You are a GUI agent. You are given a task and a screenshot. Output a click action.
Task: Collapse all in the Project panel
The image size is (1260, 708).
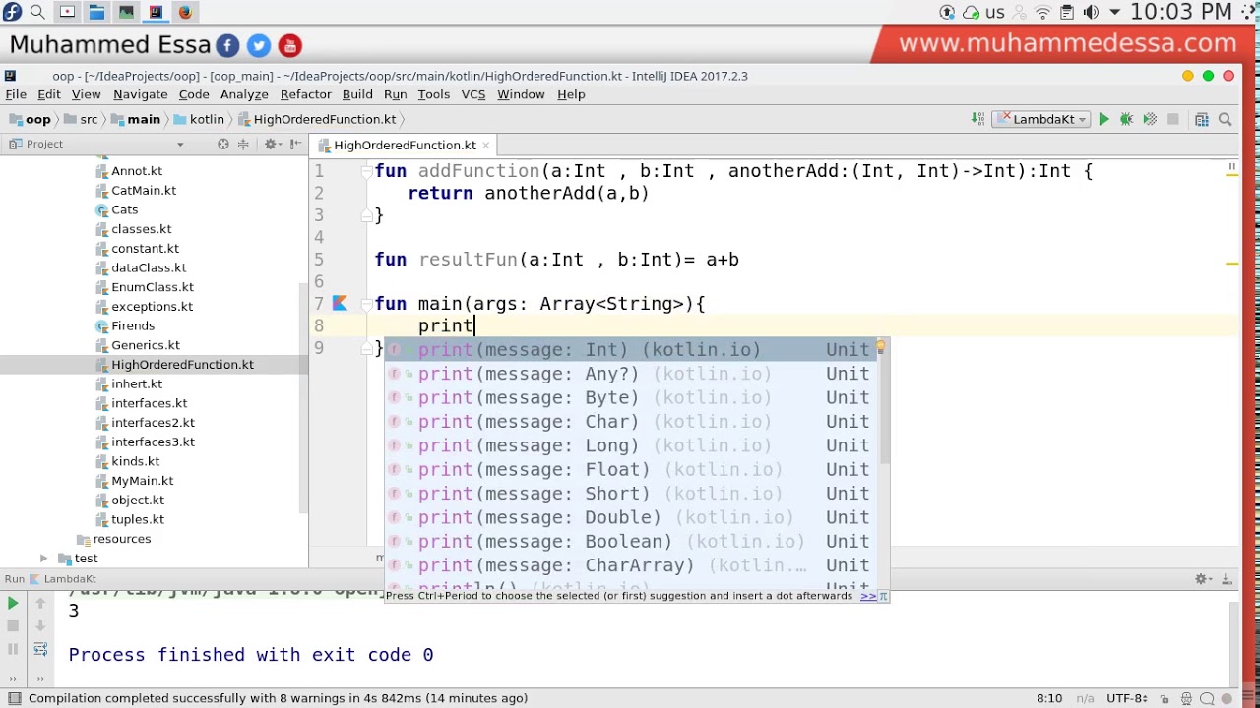pos(243,144)
